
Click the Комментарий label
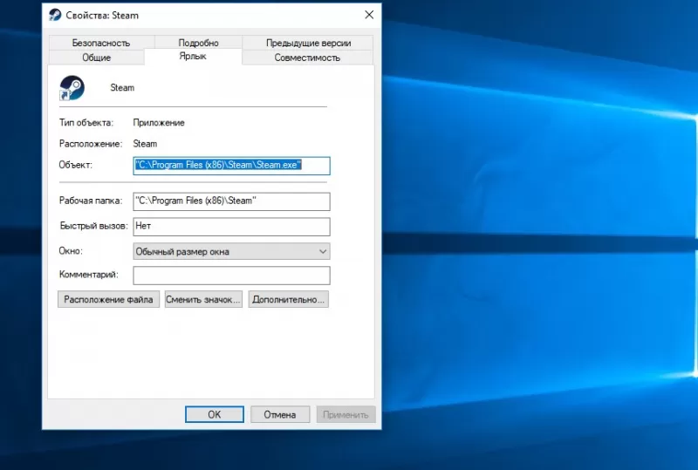point(89,275)
